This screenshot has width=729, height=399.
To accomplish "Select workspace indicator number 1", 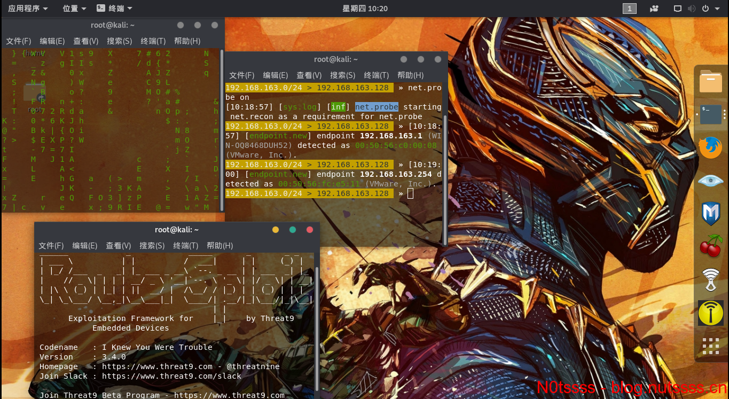I will [x=630, y=9].
